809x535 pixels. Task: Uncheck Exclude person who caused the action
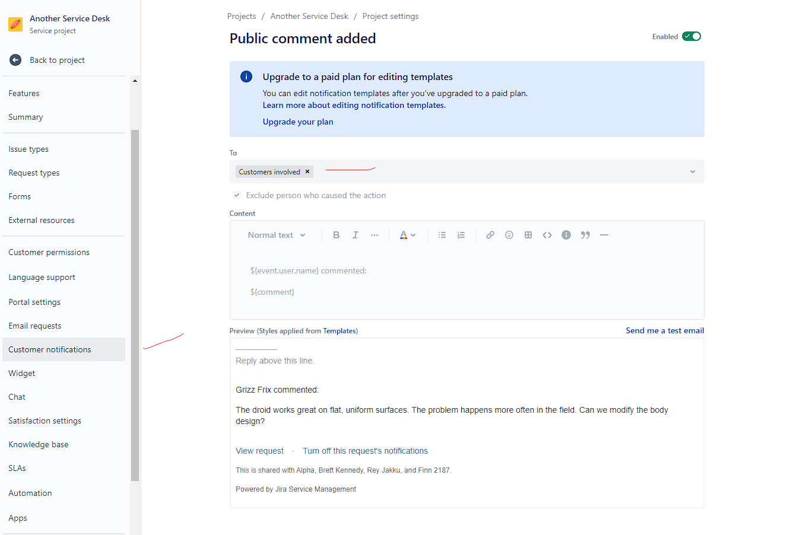click(236, 195)
